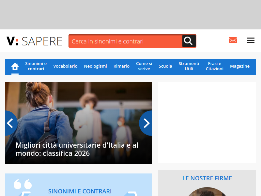Screen dimensions: 261x196
Task: Open the Come si scrive nav item
Action: pyautogui.click(x=144, y=66)
